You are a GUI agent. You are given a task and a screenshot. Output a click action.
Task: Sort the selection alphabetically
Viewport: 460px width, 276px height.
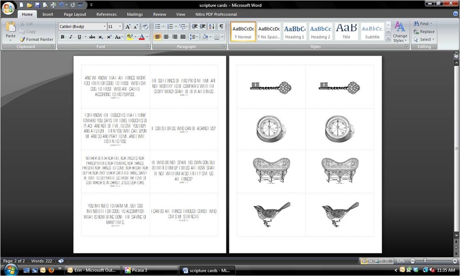pos(212,26)
